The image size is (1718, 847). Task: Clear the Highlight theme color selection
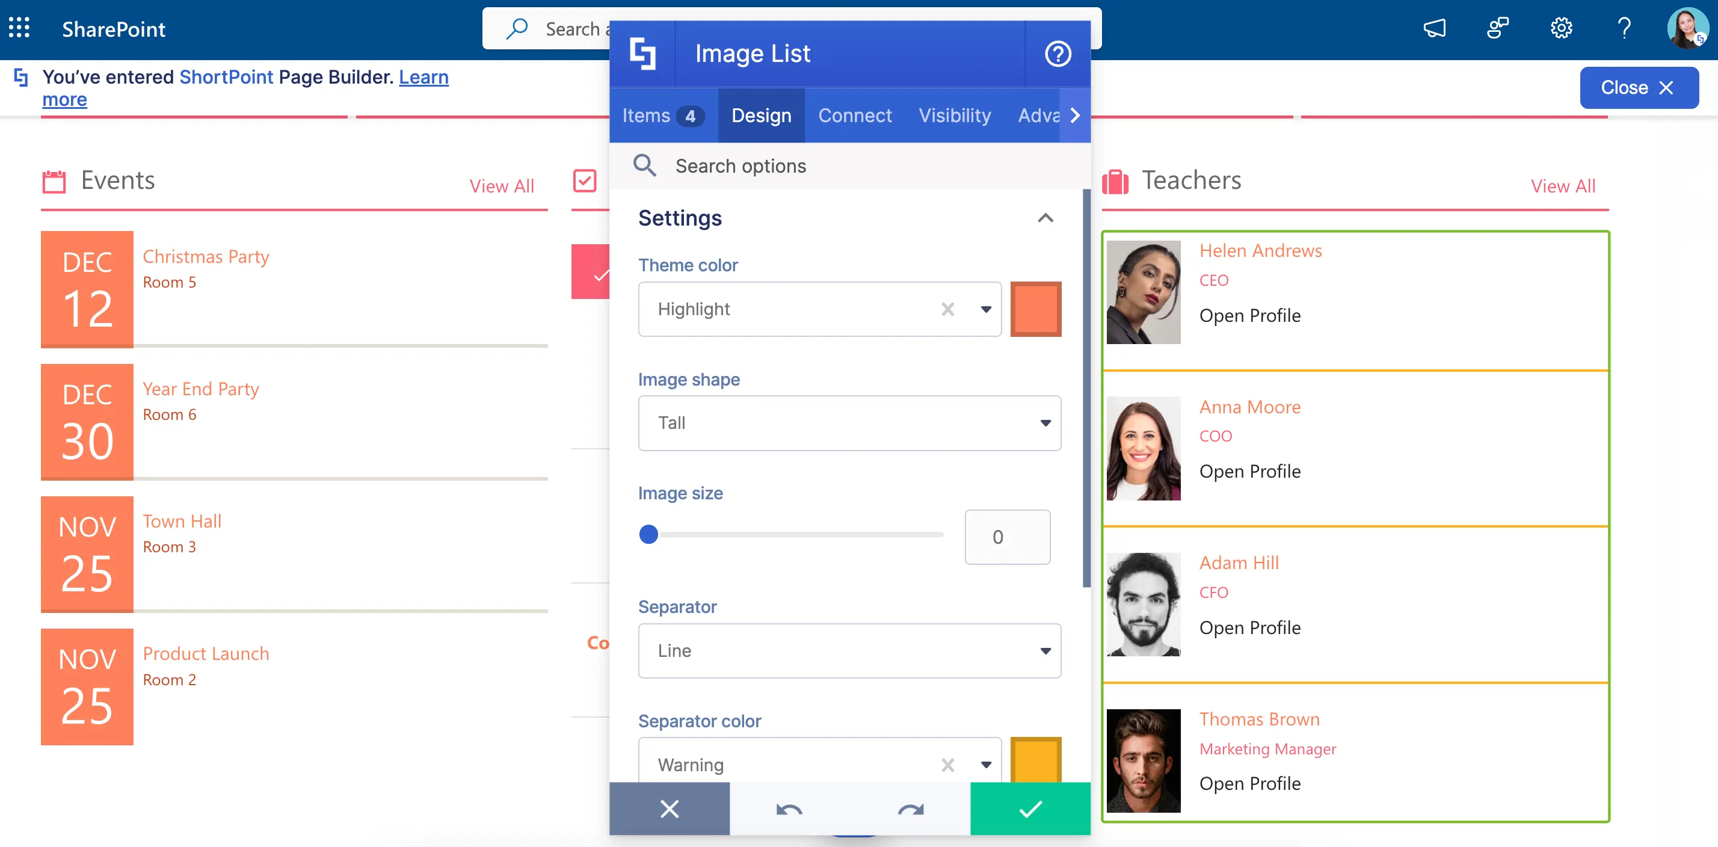pyautogui.click(x=947, y=309)
